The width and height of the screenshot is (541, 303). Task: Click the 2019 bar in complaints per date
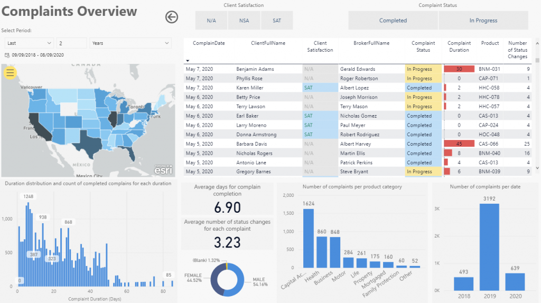pos(489,247)
